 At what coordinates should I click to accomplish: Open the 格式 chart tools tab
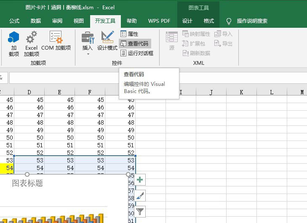209,21
